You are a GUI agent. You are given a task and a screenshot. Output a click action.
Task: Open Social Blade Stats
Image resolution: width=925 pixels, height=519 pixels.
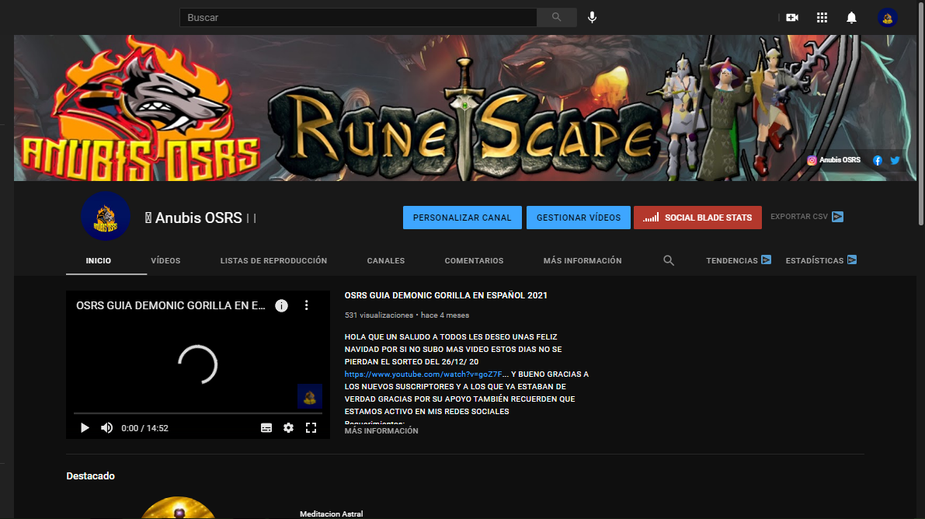697,218
